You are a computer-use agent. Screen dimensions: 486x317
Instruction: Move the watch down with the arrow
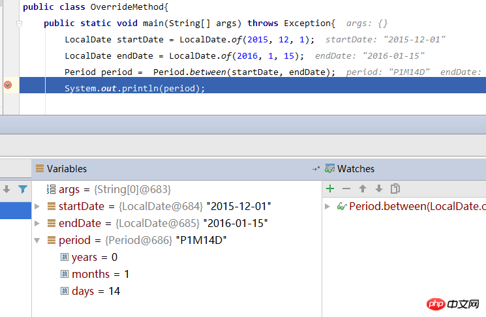[379, 189]
